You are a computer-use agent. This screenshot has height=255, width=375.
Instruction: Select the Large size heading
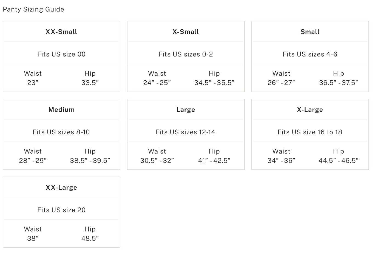pos(186,110)
